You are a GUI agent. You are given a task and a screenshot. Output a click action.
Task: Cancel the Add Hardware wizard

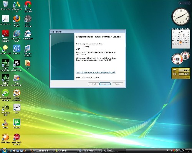(118, 84)
